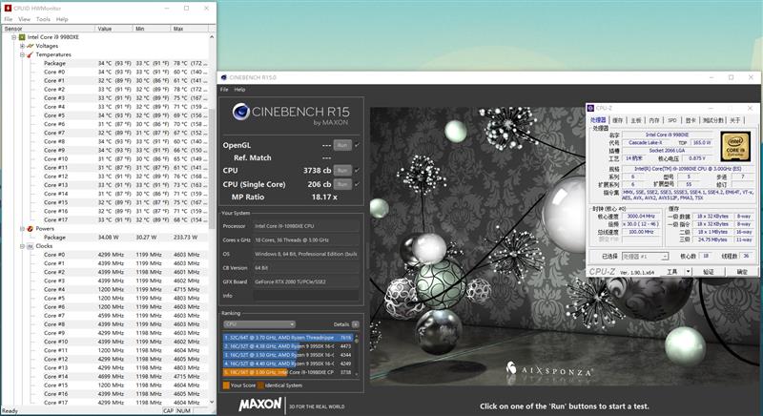The width and height of the screenshot is (763, 416).
Task: Click the Clocks node icon in HWMonitor
Action: (31, 246)
